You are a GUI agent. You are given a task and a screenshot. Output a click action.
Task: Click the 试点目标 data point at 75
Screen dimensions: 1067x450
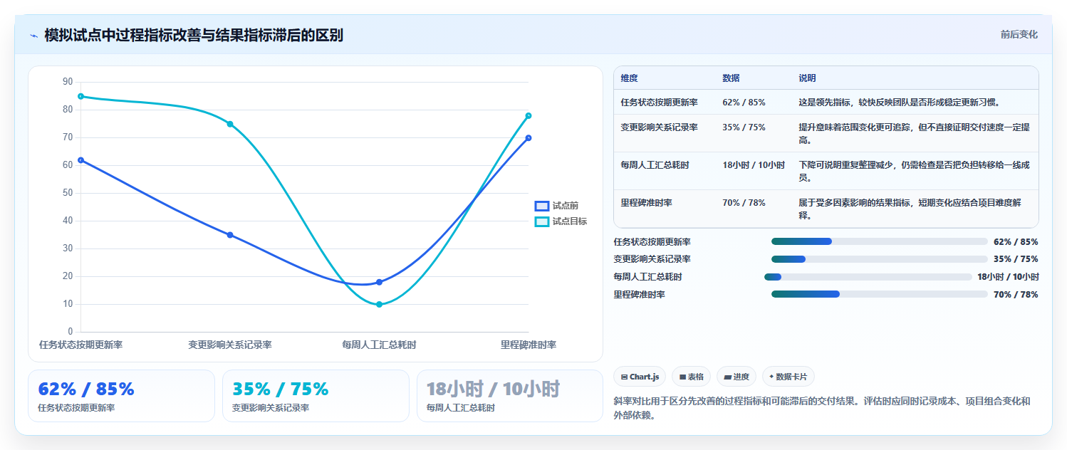230,124
